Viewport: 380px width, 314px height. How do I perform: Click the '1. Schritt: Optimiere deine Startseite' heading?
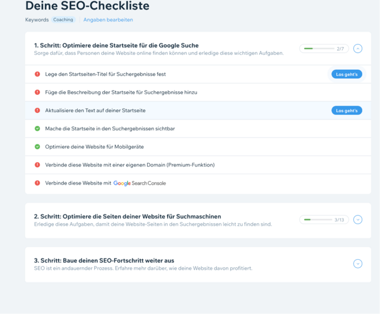(x=117, y=45)
